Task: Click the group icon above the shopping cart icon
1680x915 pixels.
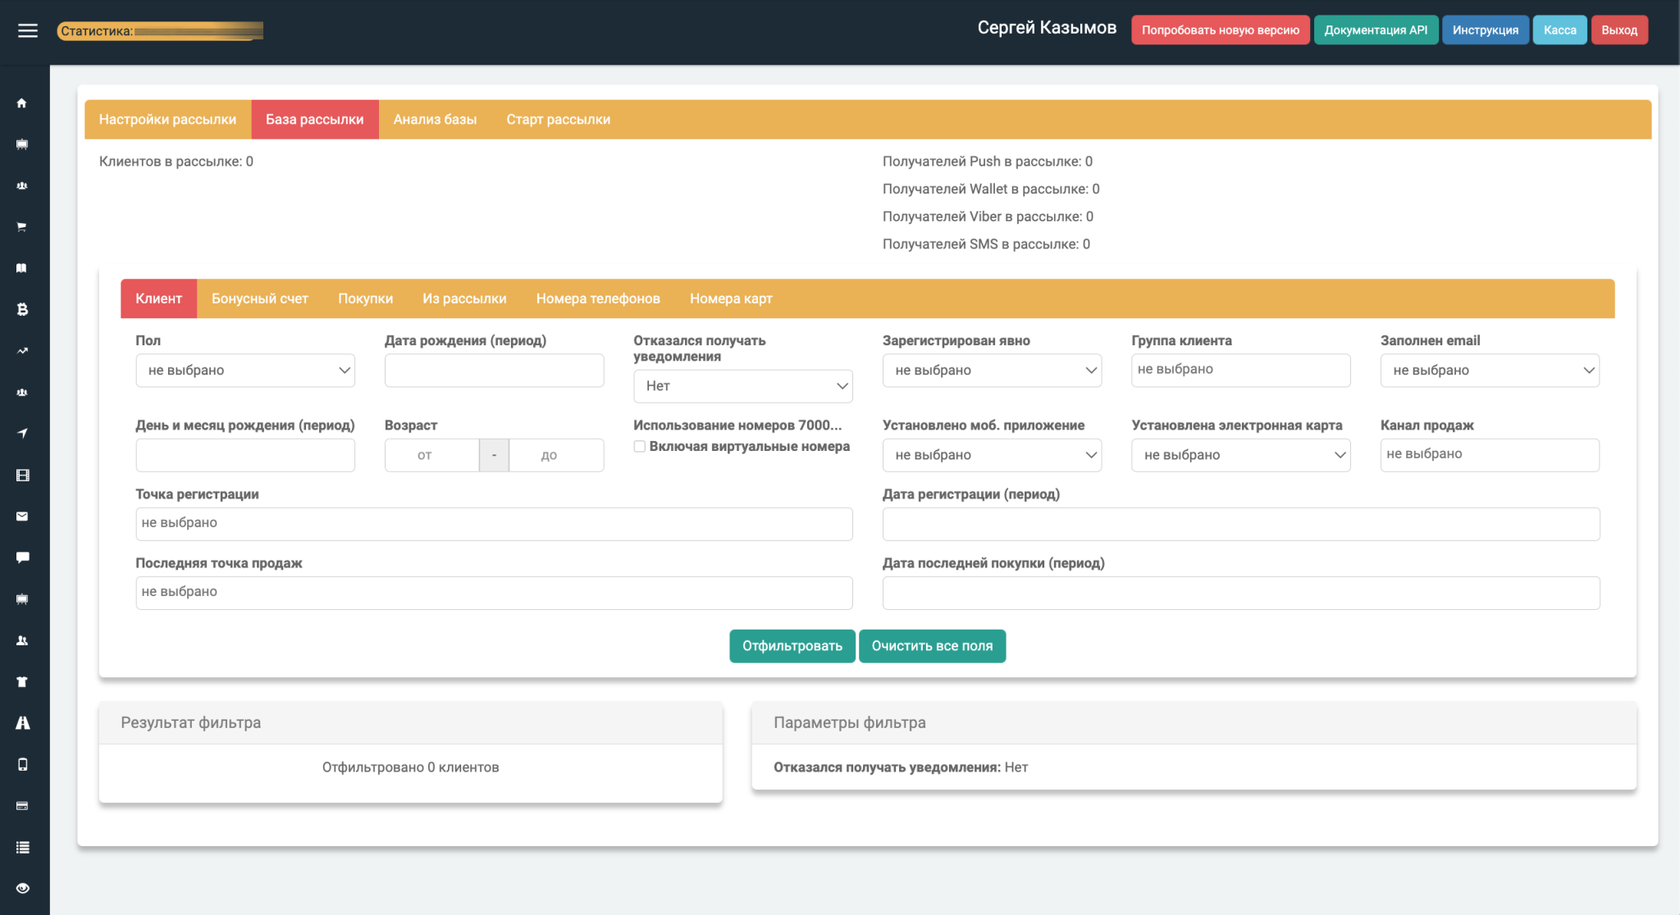Action: pos(22,186)
